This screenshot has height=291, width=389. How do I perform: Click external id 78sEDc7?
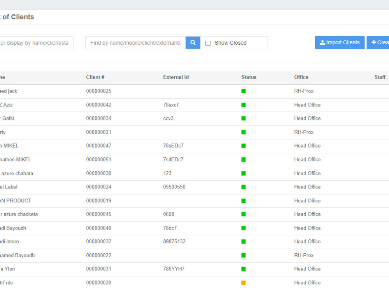173,146
